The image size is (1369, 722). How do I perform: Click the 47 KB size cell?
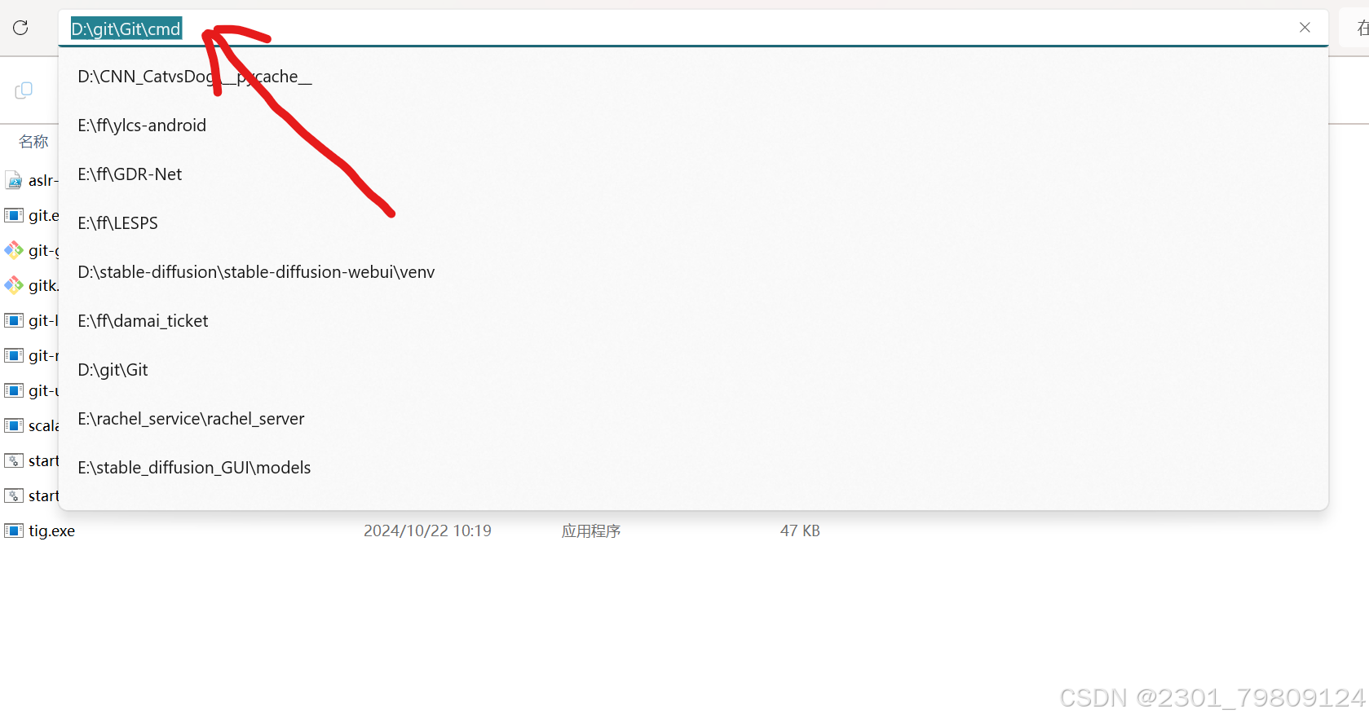pos(800,530)
